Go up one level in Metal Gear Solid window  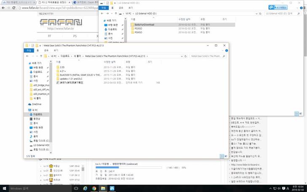click(41, 56)
